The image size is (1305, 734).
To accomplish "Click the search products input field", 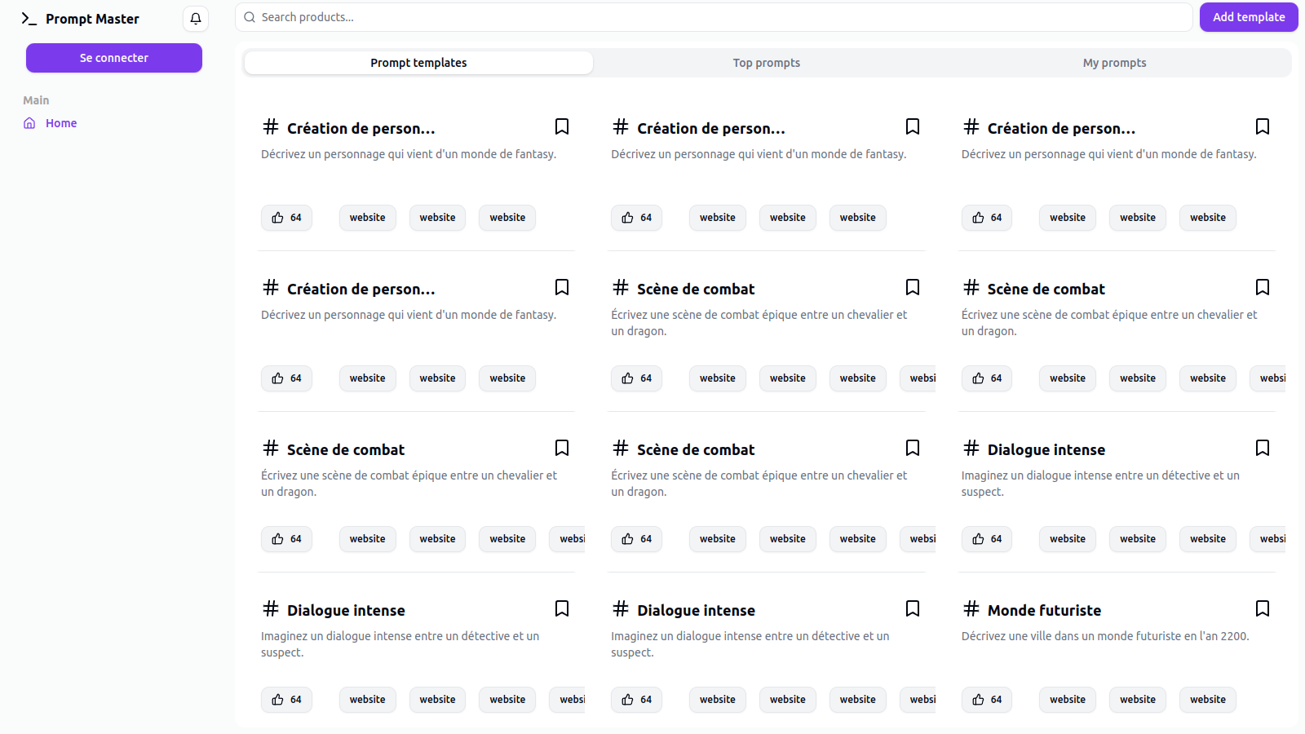I will pos(571,16).
